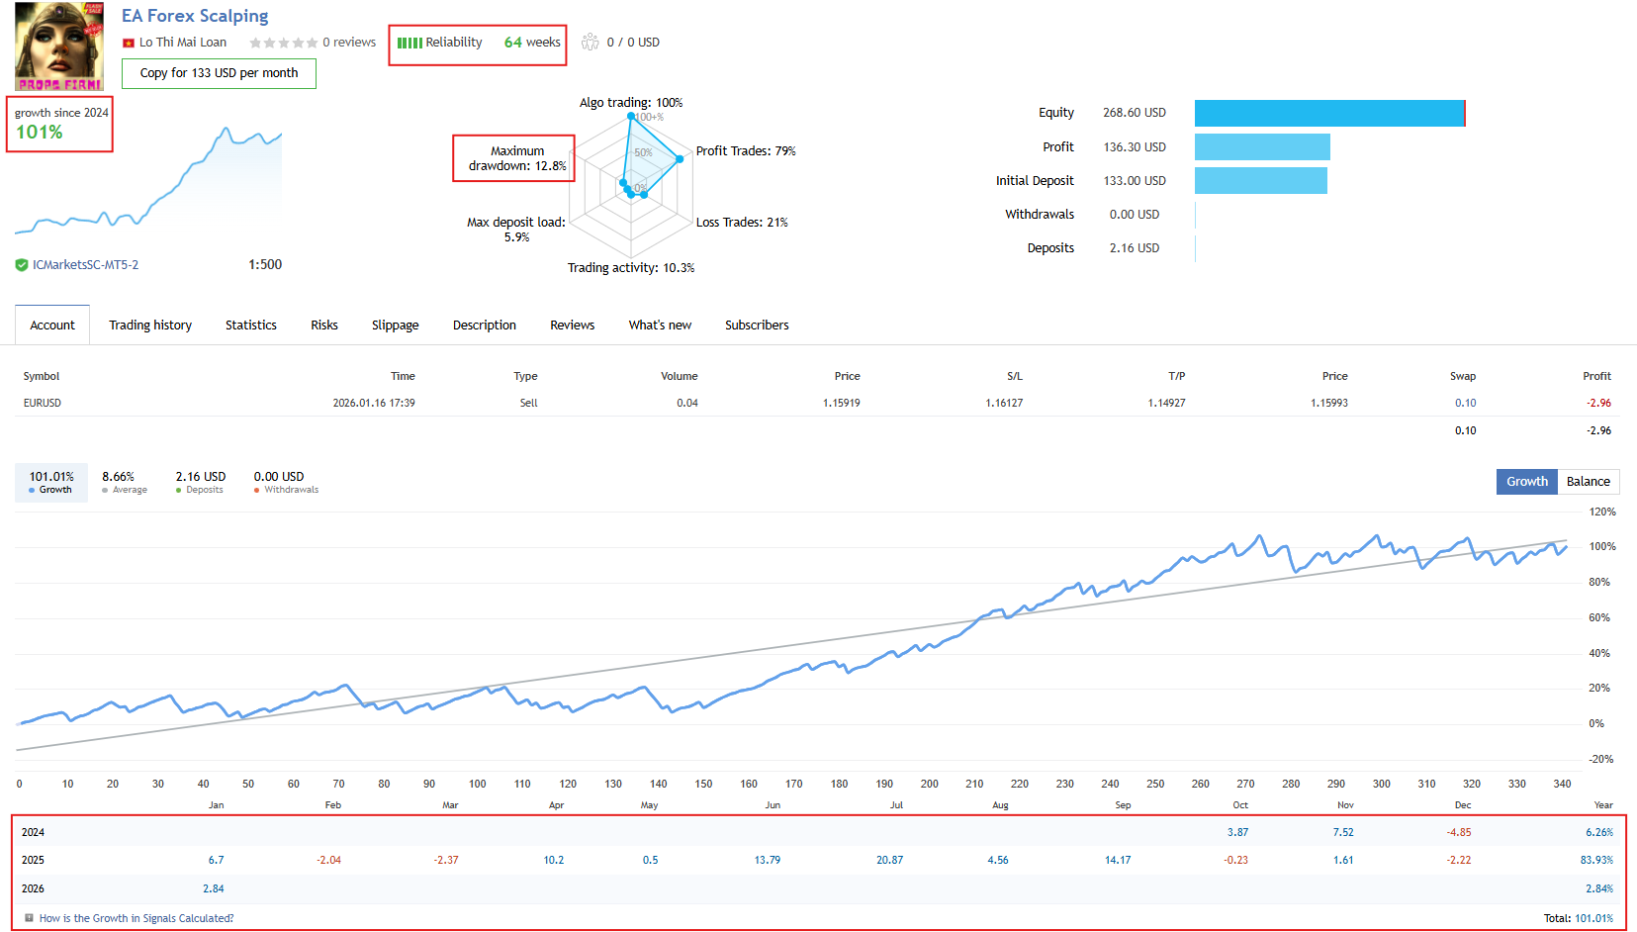
Task: Switch the chart to Growth view
Action: pyautogui.click(x=1527, y=482)
